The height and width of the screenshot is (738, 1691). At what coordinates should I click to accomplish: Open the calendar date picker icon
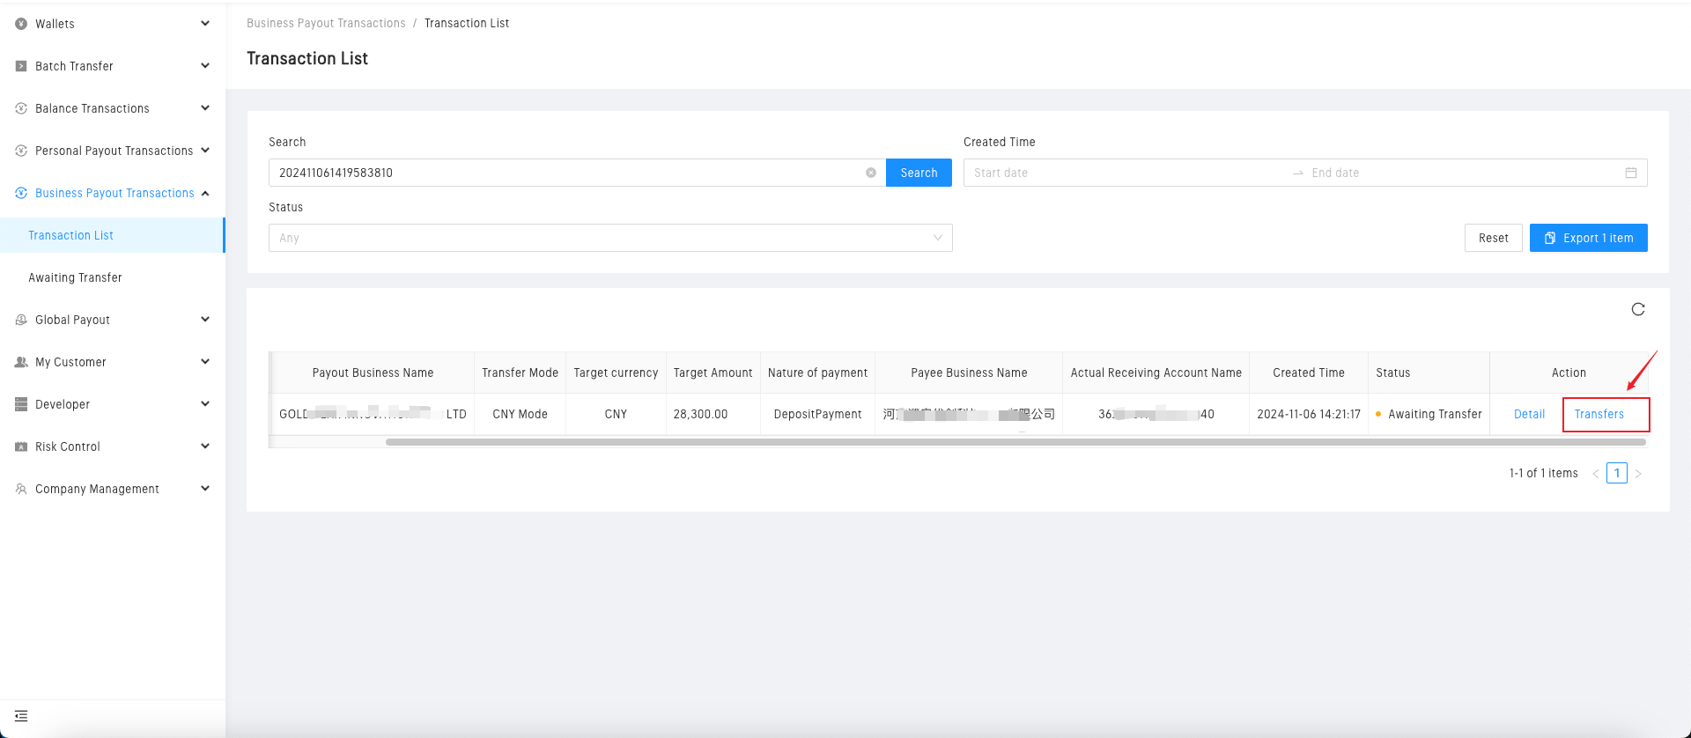tap(1631, 173)
